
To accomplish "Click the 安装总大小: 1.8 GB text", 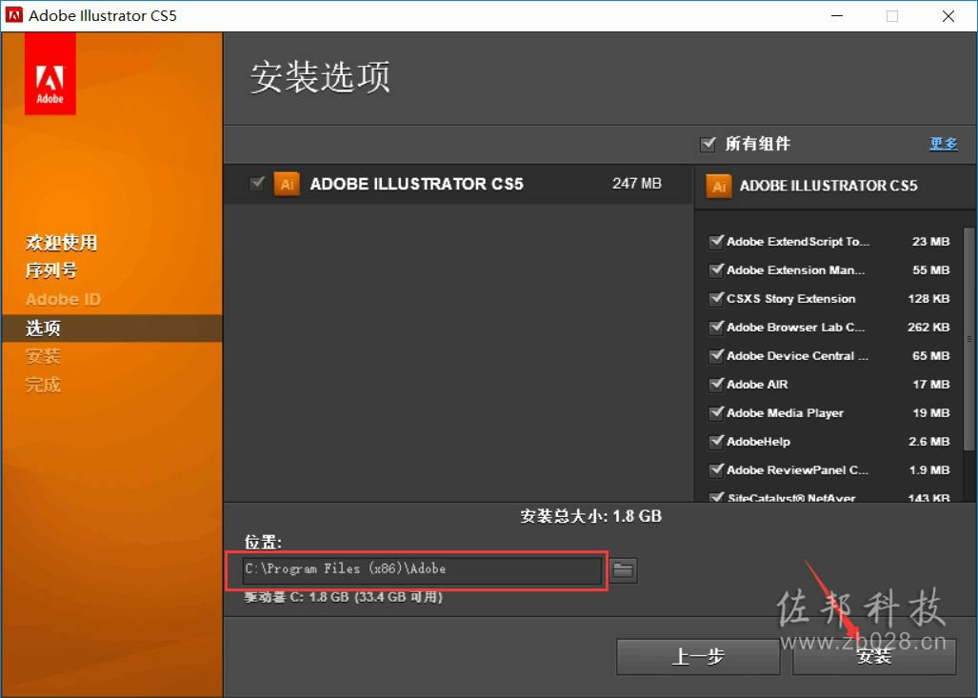I will [x=590, y=516].
